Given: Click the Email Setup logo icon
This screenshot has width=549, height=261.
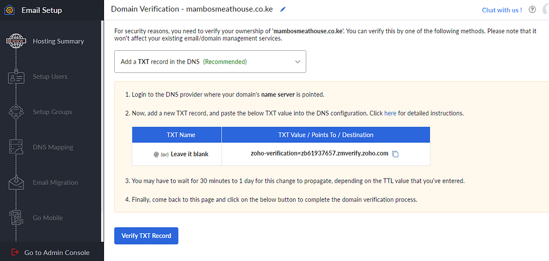Looking at the screenshot, I should pos(10,10).
